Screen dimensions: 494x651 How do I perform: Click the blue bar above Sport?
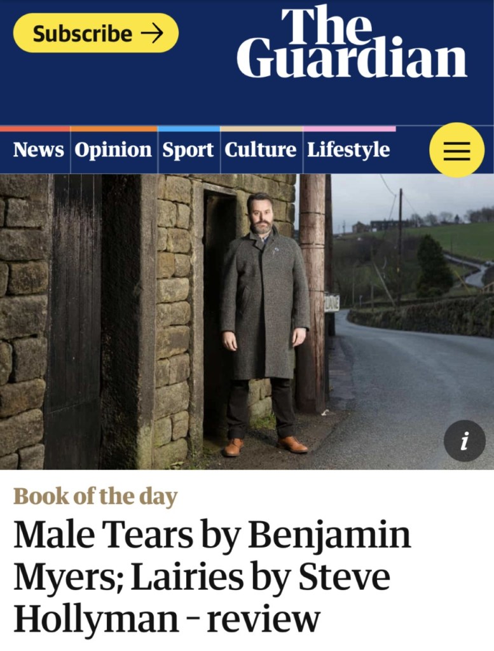pyautogui.click(x=189, y=129)
